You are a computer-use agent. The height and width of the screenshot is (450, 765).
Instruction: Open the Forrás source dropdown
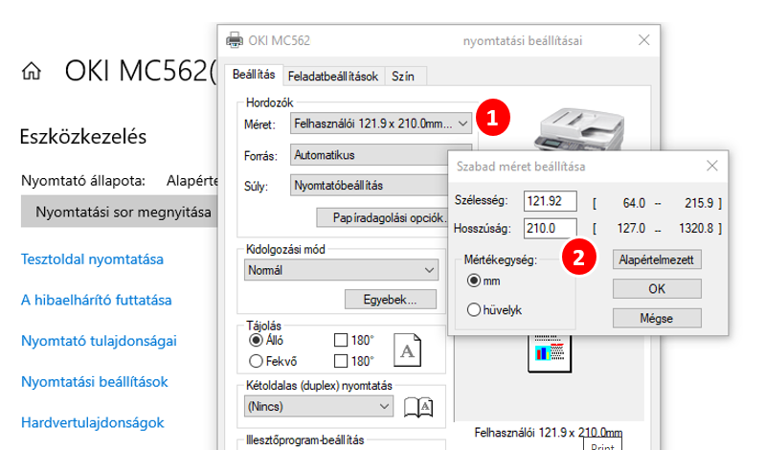[x=370, y=155]
